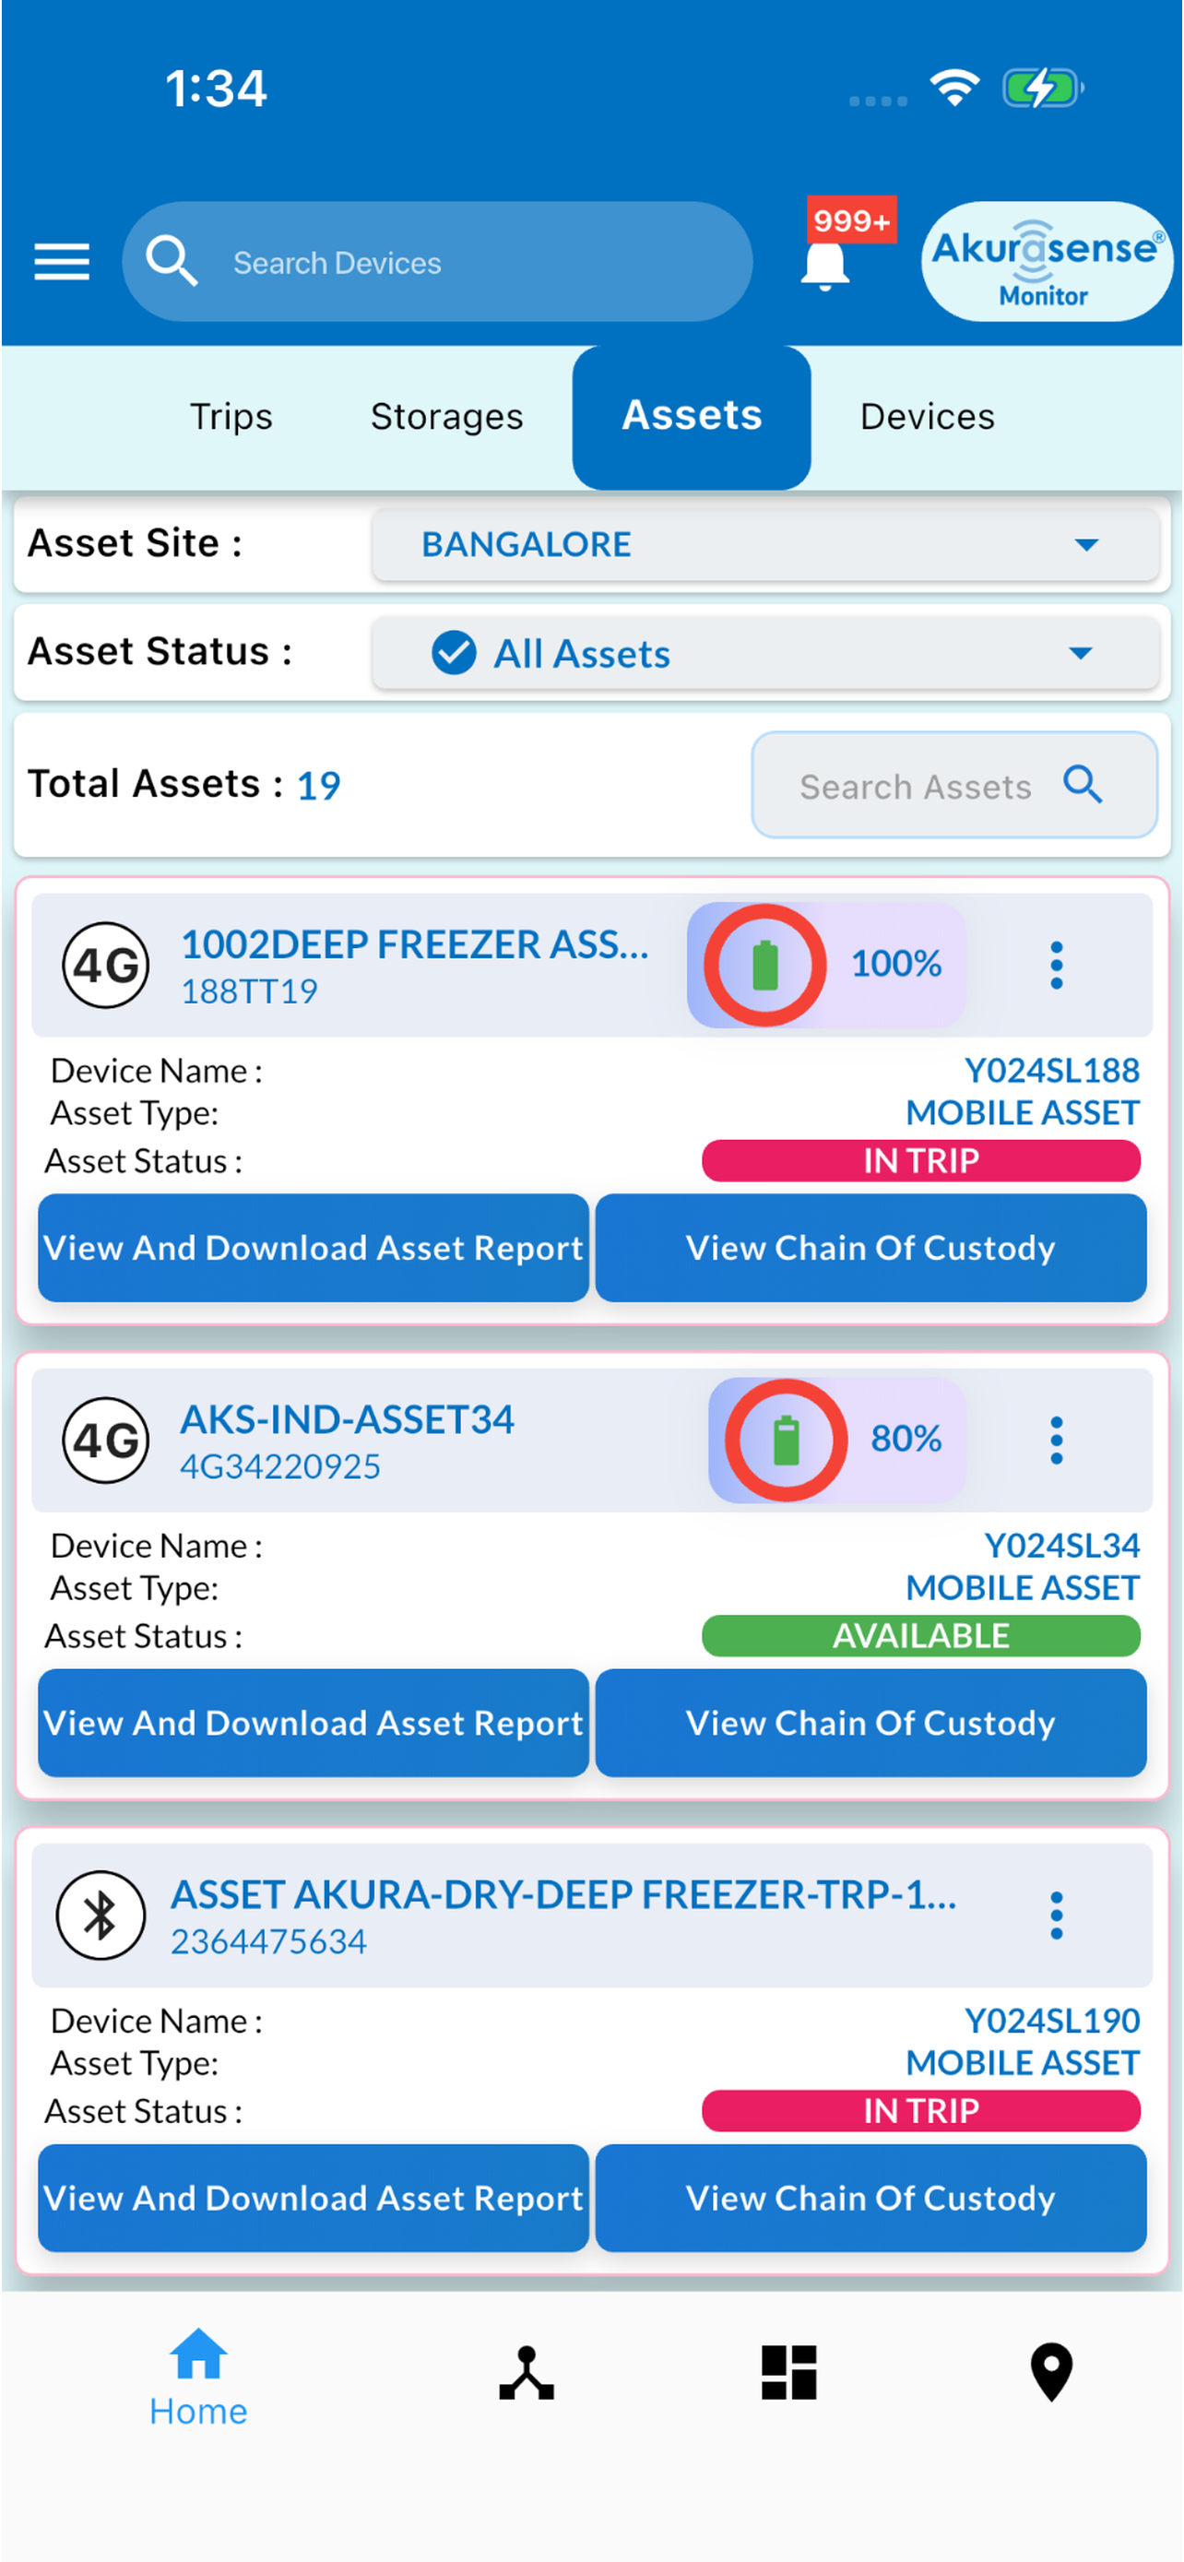Tap device name Y024SL190

[x=1052, y=2021]
